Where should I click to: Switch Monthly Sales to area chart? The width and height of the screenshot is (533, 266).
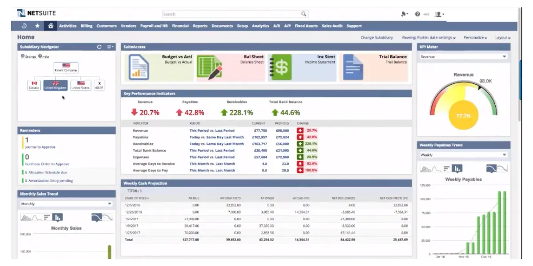click(x=26, y=217)
